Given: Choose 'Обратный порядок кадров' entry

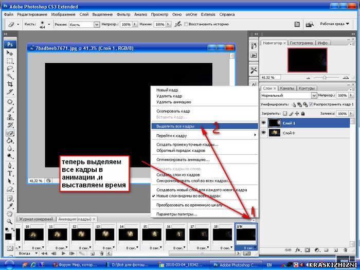Looking at the screenshot, I should click(x=205, y=151).
